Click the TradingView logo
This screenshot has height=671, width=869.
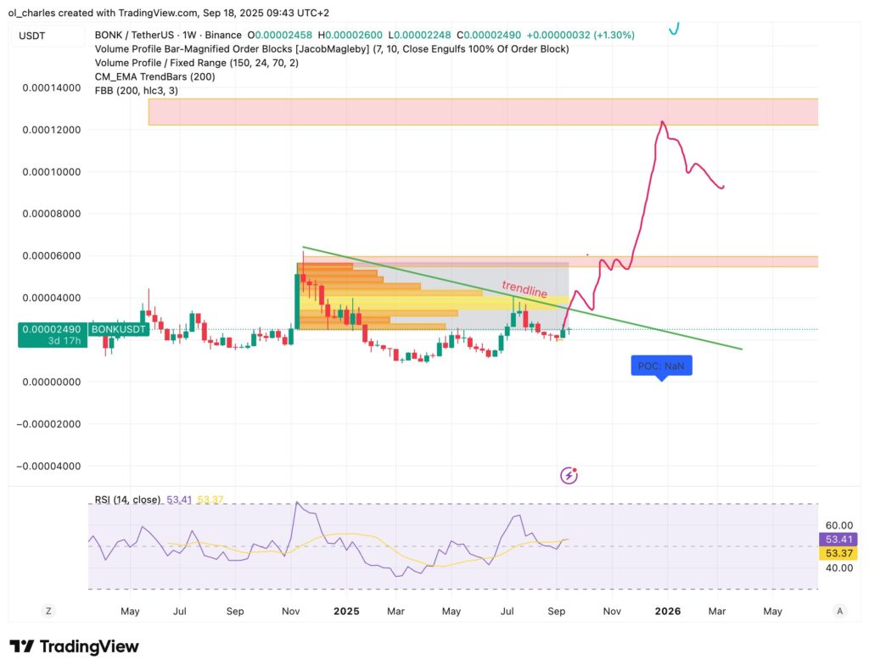[x=74, y=646]
